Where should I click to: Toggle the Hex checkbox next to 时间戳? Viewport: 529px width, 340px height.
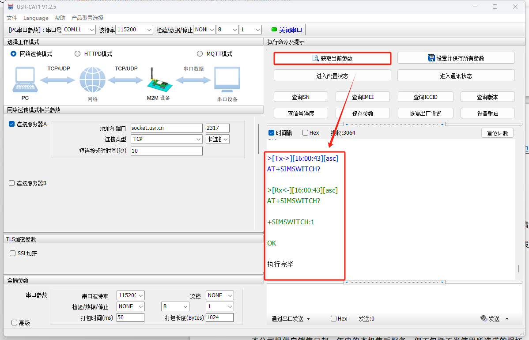point(306,133)
